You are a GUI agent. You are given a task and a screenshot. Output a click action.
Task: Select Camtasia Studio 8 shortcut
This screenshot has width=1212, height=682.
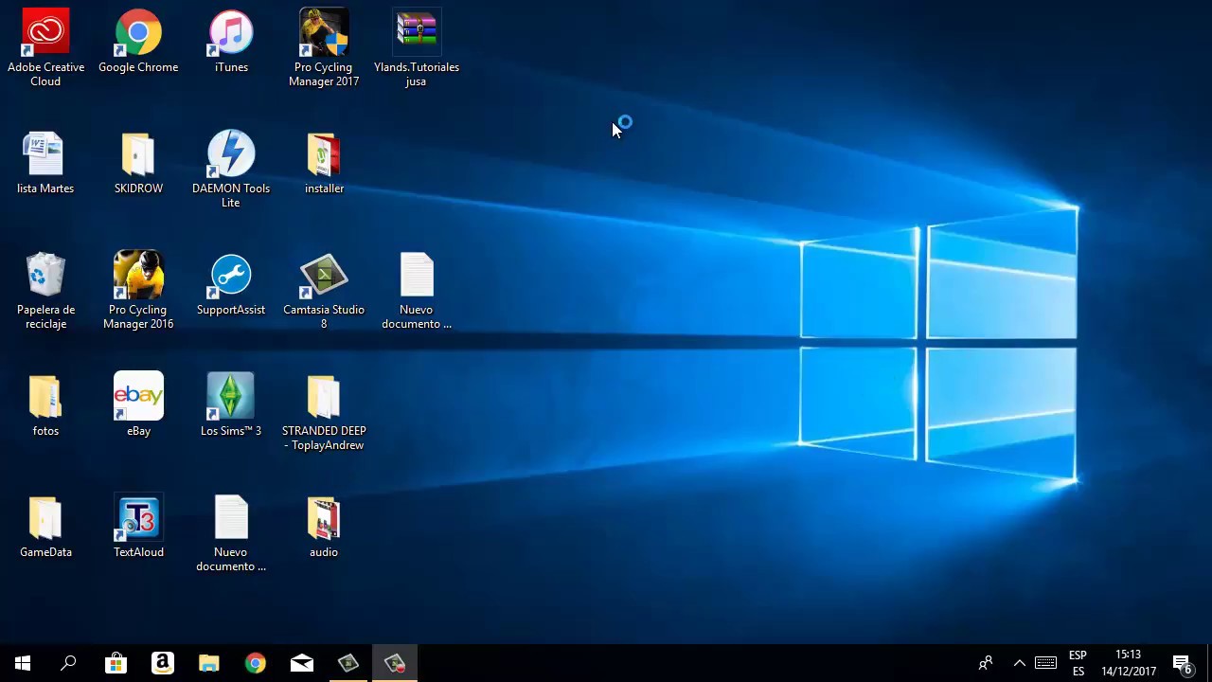point(324,290)
